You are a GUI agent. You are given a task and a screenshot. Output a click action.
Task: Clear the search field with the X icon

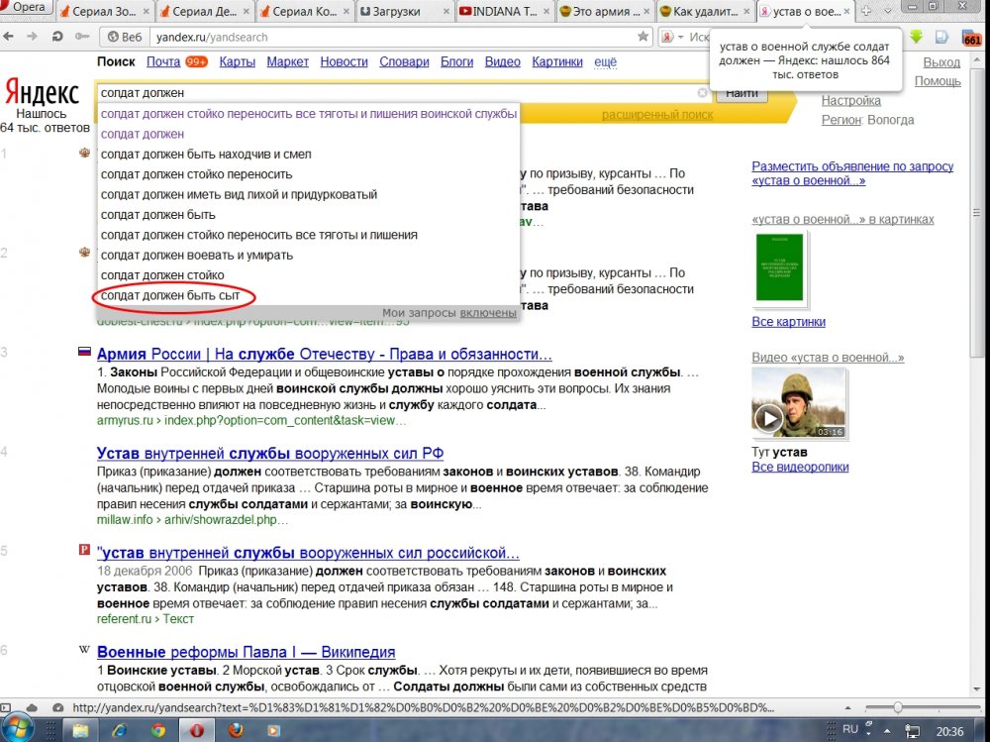[703, 92]
